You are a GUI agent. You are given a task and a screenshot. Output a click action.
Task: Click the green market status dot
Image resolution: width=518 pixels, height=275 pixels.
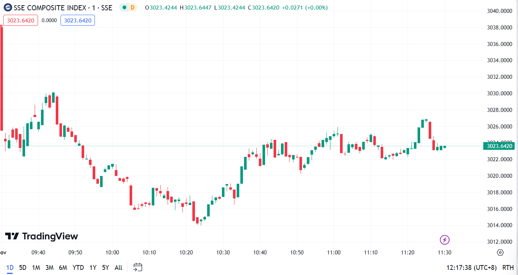(x=124, y=7)
